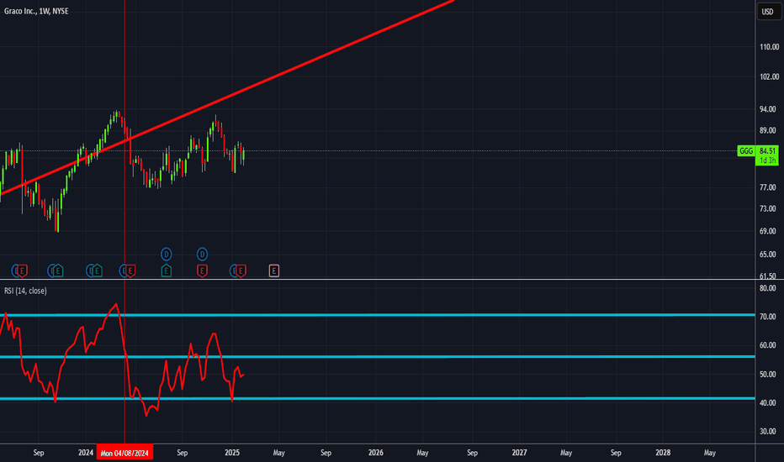This screenshot has width=784, height=462.
Task: Click teal earnings marker between Sep and 2024
Action: coord(58,270)
